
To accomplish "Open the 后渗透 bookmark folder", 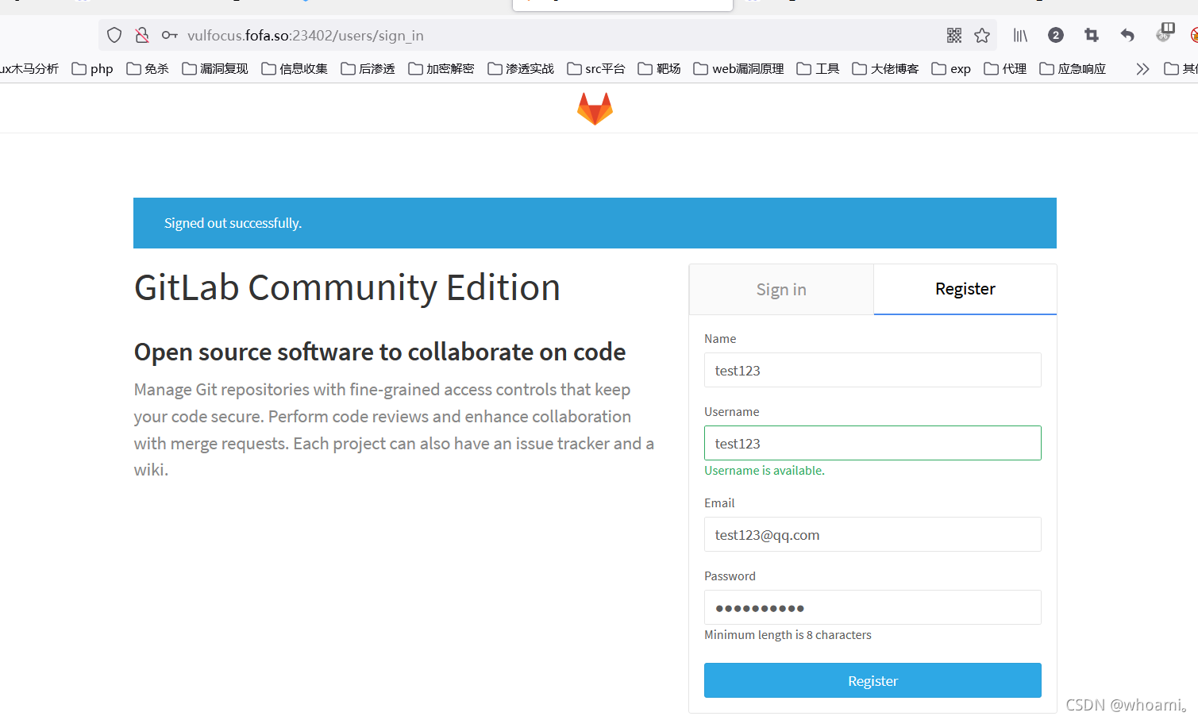I will 368,69.
